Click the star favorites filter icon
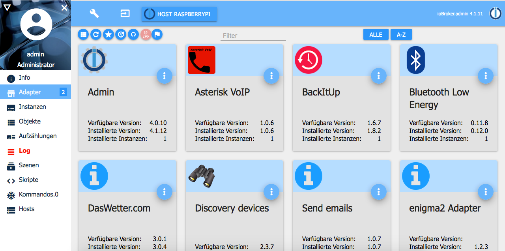This screenshot has width=505, height=251. (108, 35)
